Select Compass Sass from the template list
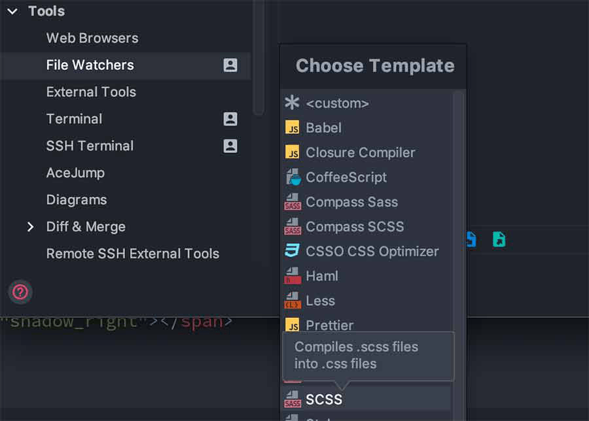Viewport: 589px width, 421px height. (351, 202)
